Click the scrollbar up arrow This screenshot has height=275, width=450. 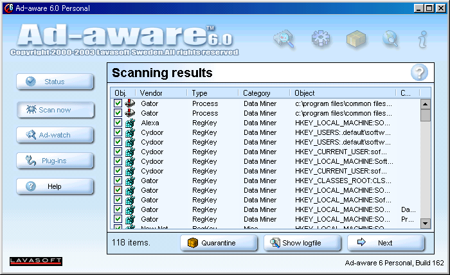(426, 104)
